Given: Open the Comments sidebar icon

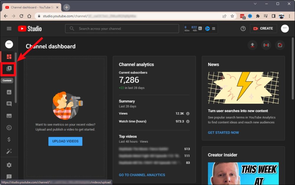Looking at the screenshot, I should (x=9, y=104).
